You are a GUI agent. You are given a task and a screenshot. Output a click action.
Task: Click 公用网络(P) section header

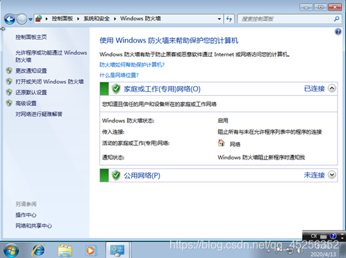click(x=142, y=175)
